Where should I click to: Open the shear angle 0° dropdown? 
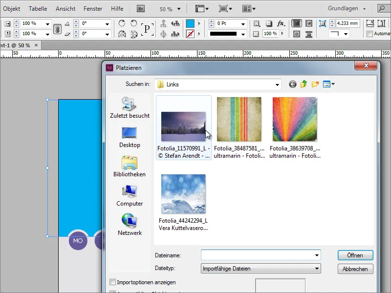107,34
